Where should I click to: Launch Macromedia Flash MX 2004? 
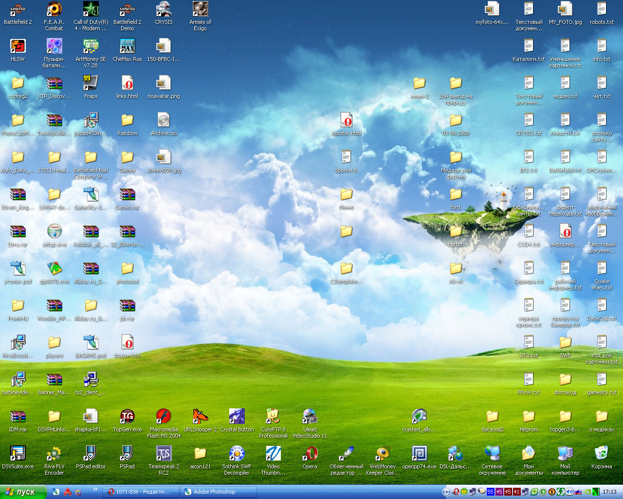point(164,417)
